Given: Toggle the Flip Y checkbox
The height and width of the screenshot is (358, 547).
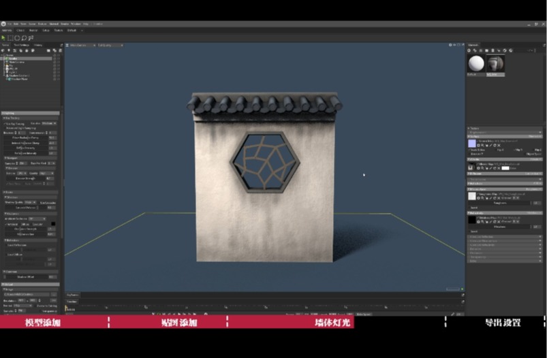Looking at the screenshot, I should pos(514,150).
